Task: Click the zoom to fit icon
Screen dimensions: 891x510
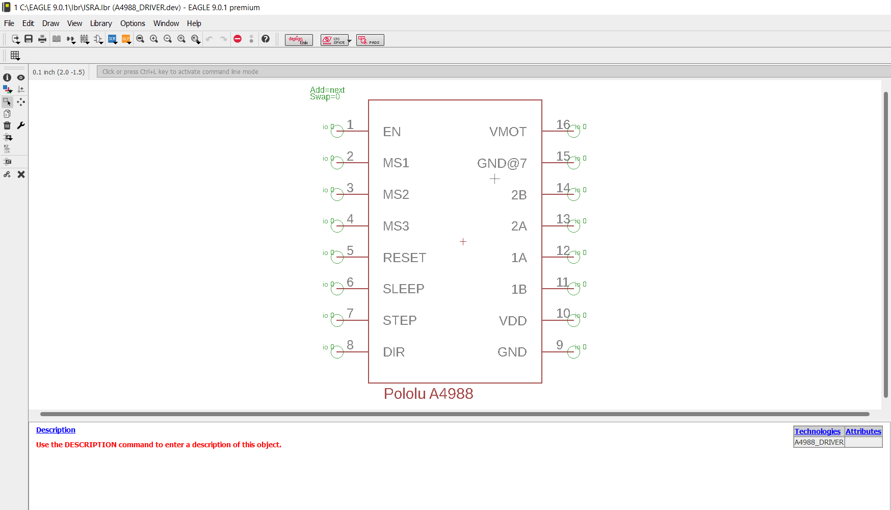Action: click(x=140, y=39)
